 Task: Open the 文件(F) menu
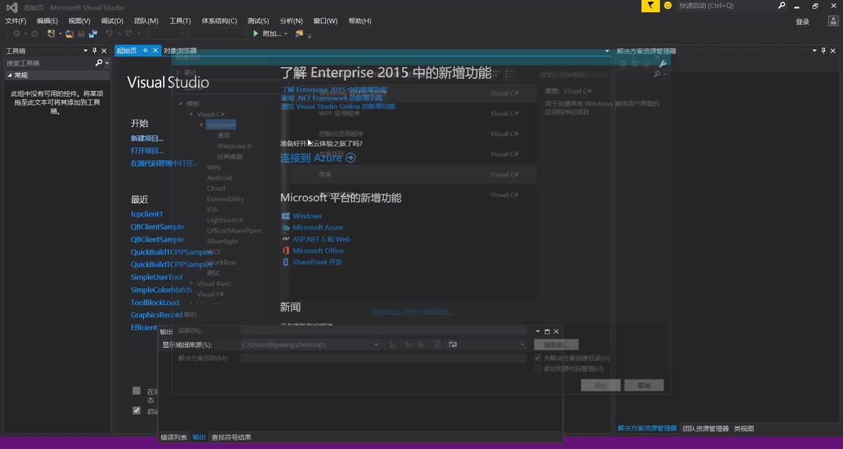[16, 21]
